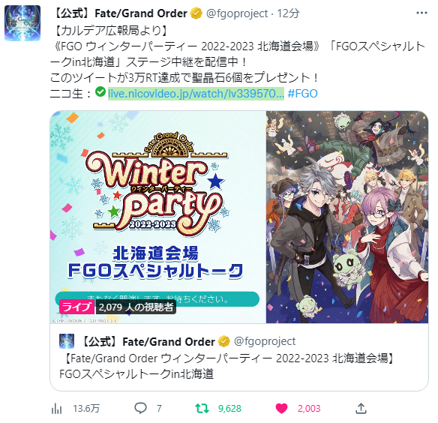Open tweet analytics bar chart icon
438x423 pixels.
(57, 409)
